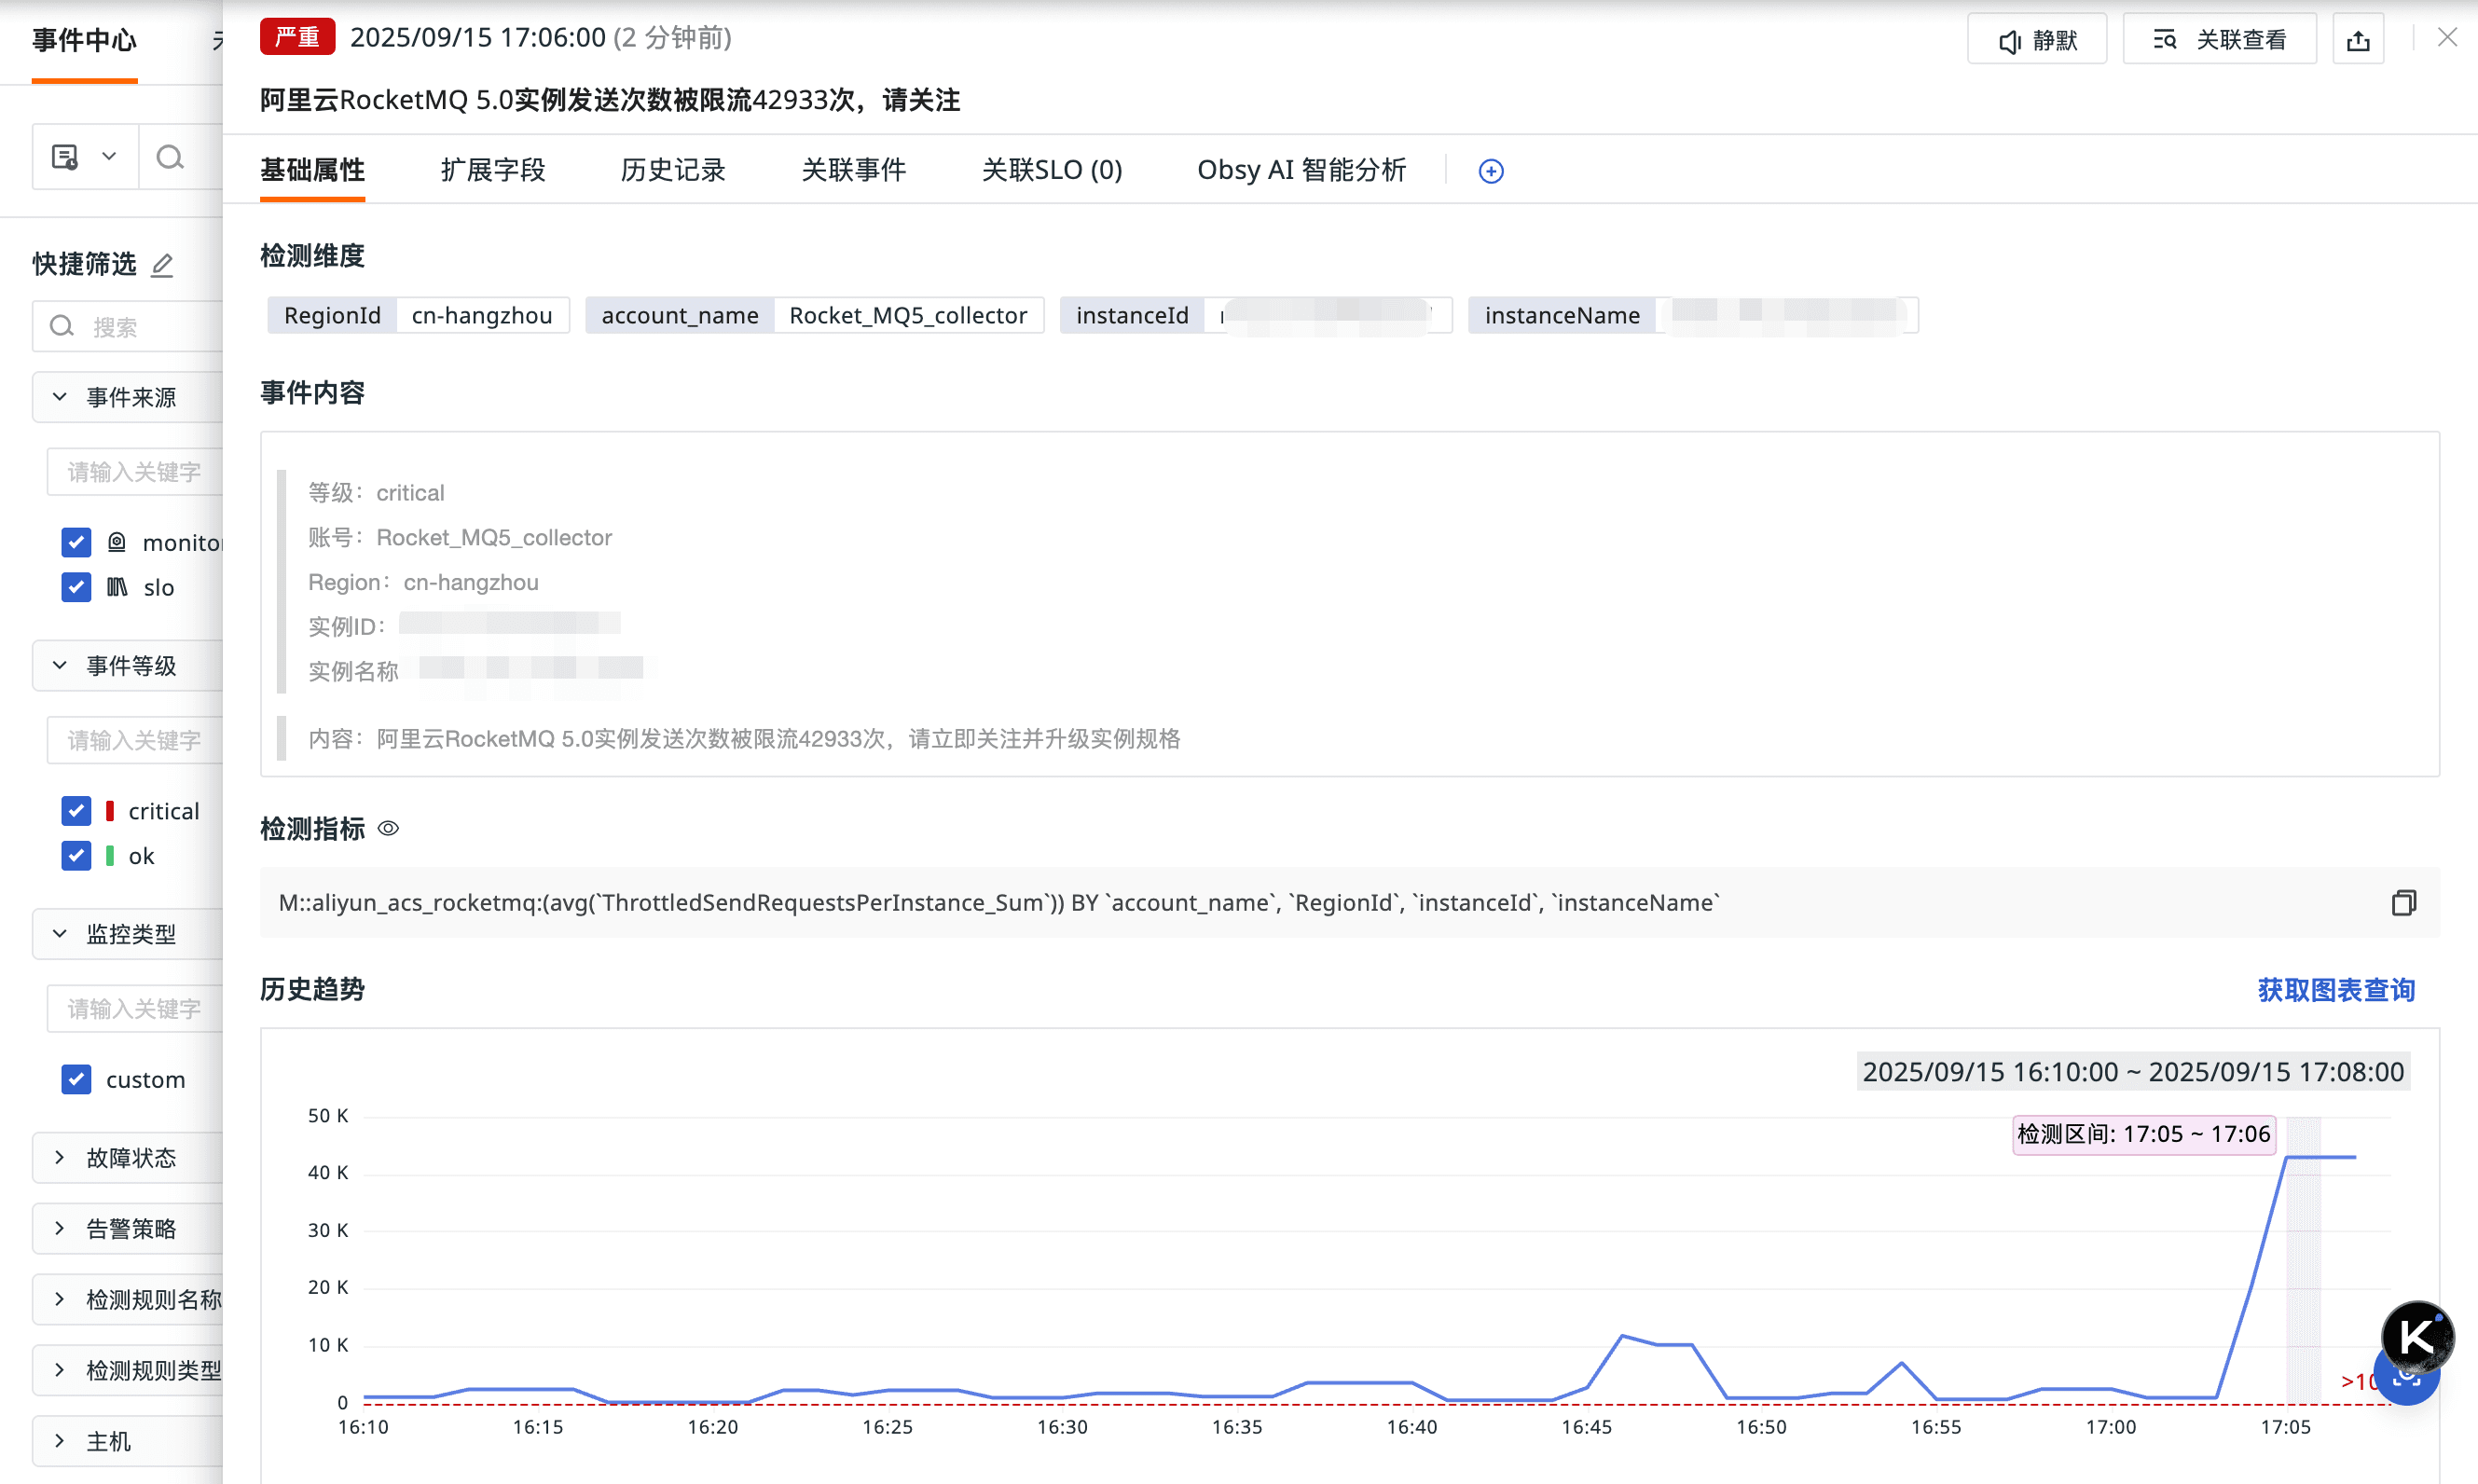Open the Obsy AI 智能分析 tab

(1301, 170)
